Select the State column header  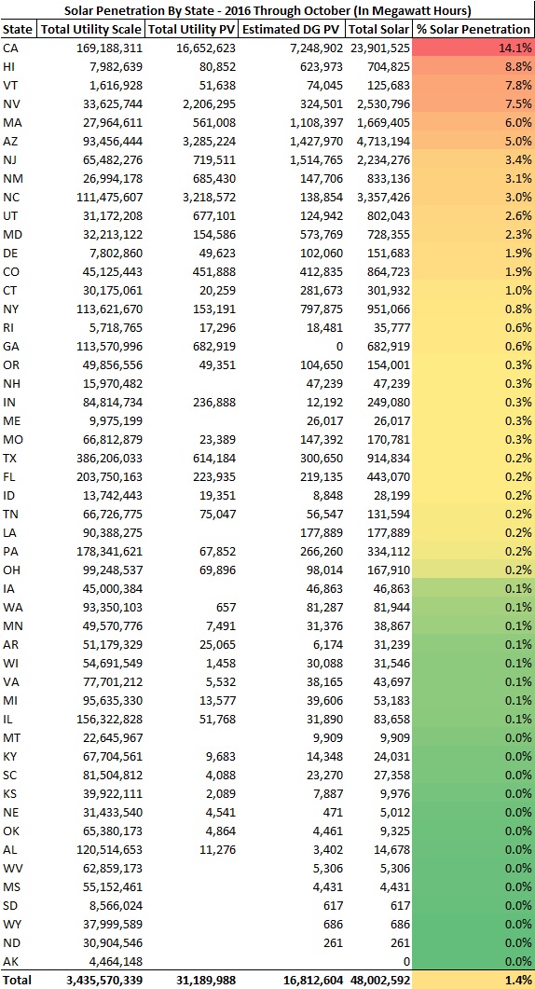[19, 30]
